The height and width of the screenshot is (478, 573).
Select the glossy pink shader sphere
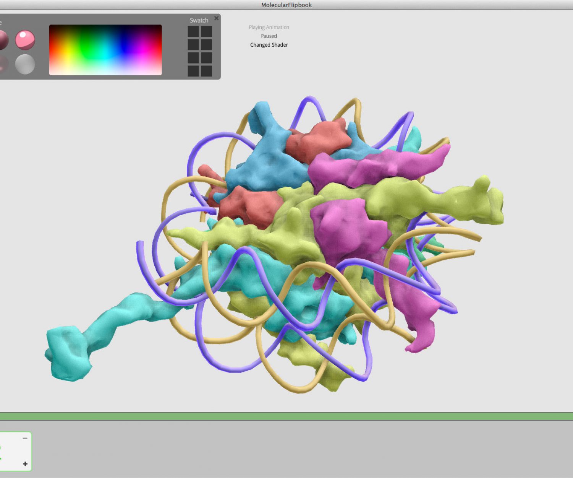[25, 40]
